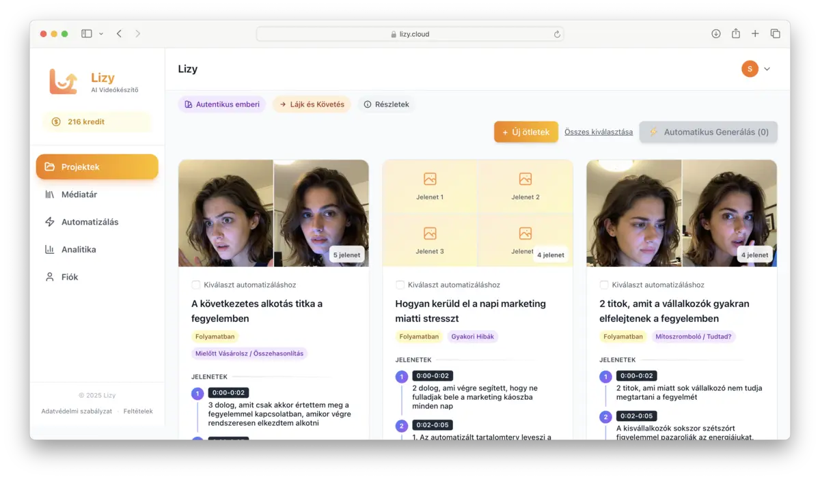Click scene 2 marker on 2 titok card

(x=605, y=417)
